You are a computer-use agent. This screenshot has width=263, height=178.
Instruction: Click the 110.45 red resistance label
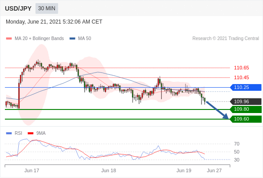(242, 77)
